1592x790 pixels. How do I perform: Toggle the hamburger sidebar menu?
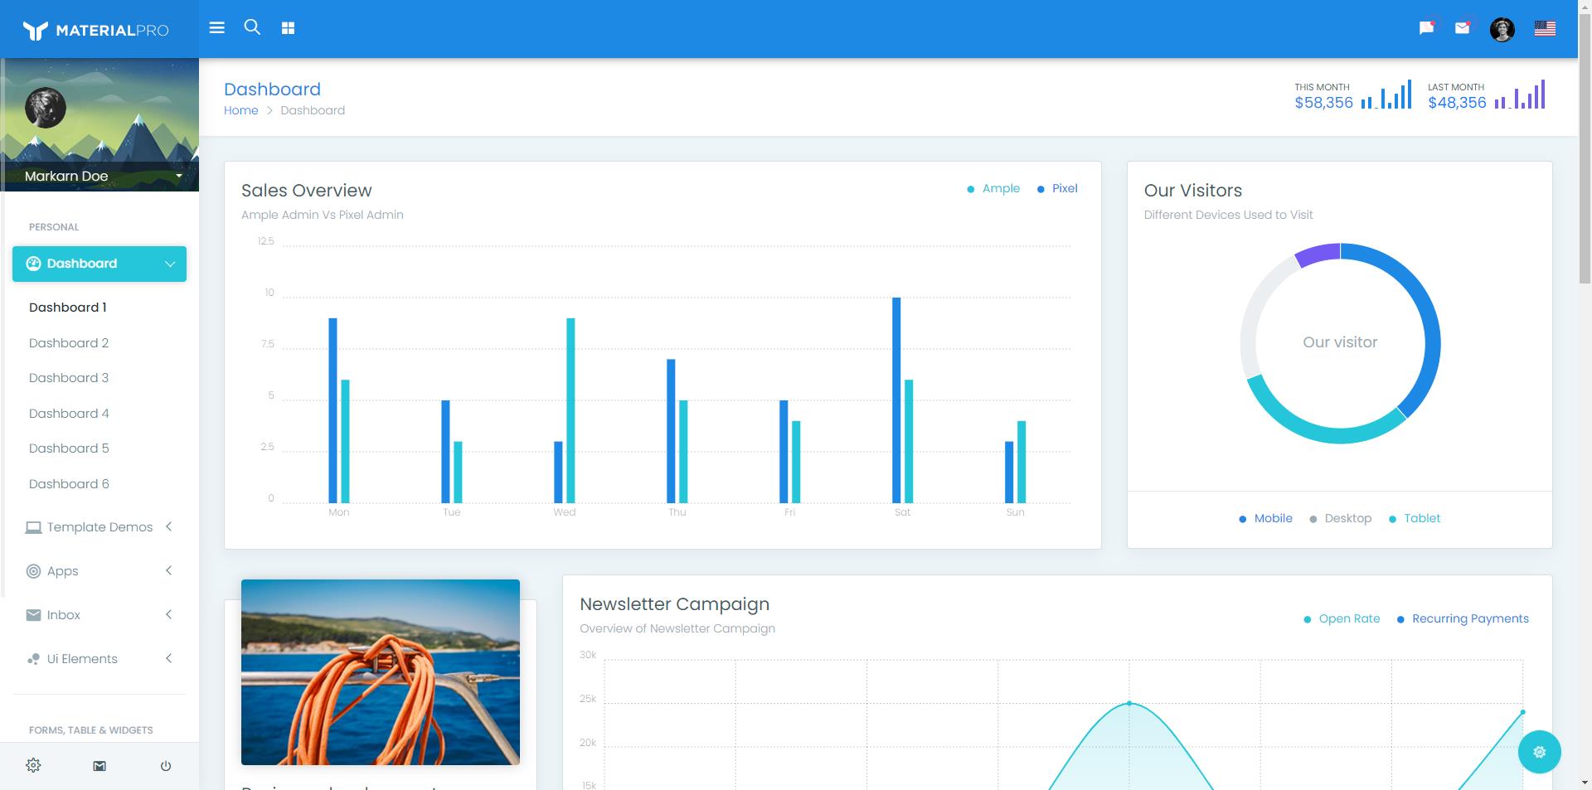click(217, 28)
